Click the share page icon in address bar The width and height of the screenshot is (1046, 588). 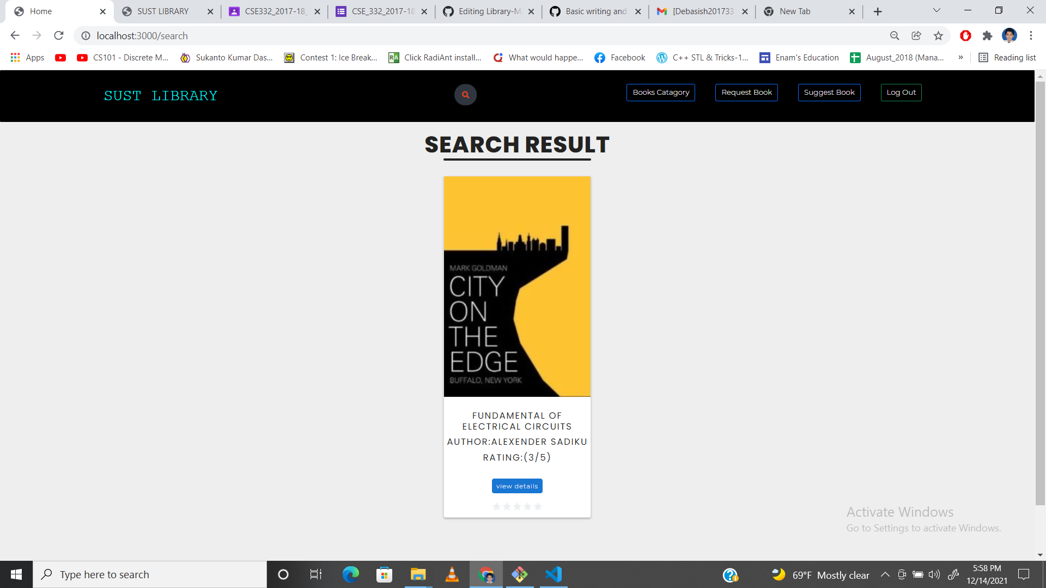pos(916,36)
